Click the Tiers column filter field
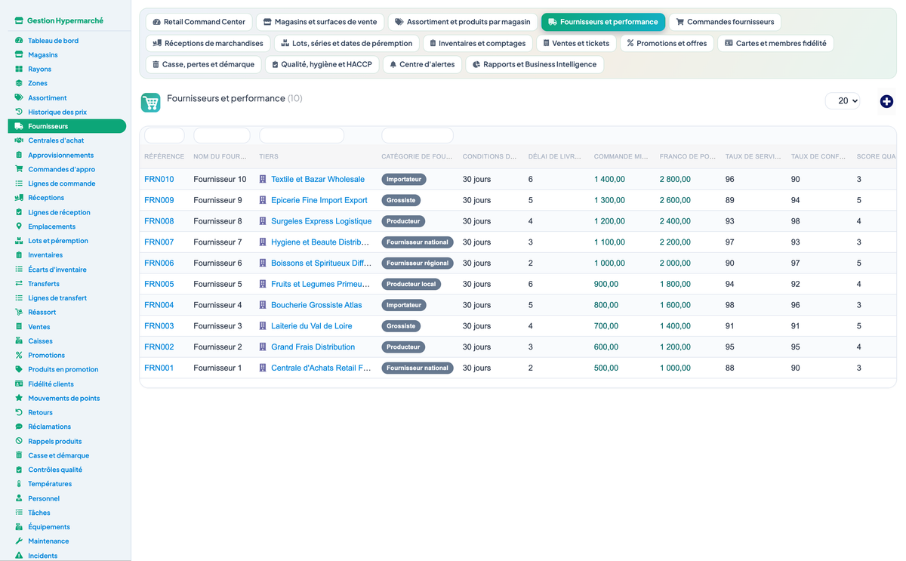The width and height of the screenshot is (906, 561). 301,135
